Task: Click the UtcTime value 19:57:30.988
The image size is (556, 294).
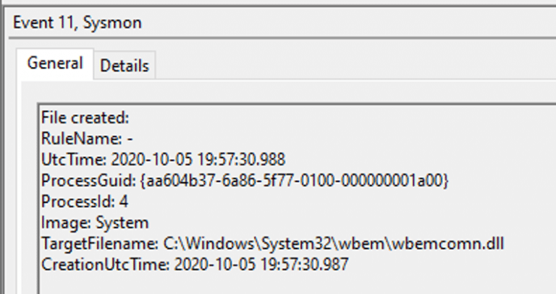Action: tap(241, 160)
